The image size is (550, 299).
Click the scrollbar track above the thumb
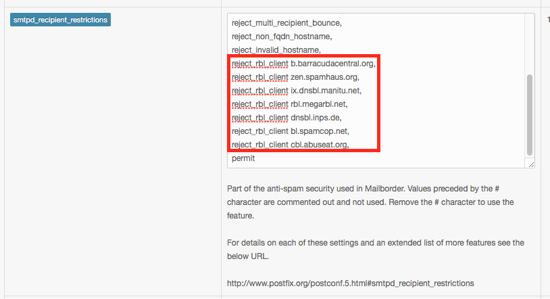click(x=530, y=44)
